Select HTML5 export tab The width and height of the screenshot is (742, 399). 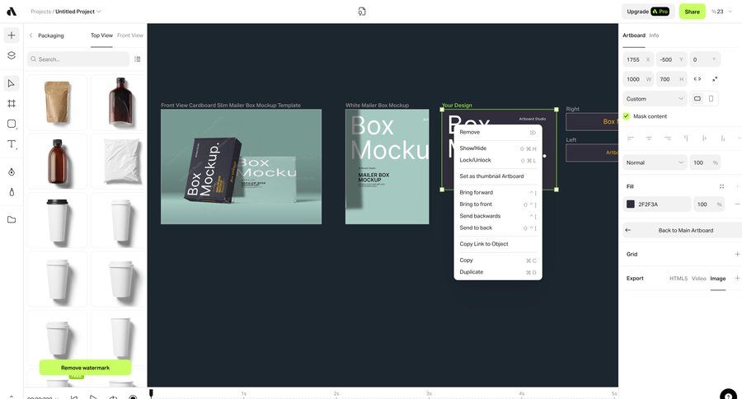(679, 279)
